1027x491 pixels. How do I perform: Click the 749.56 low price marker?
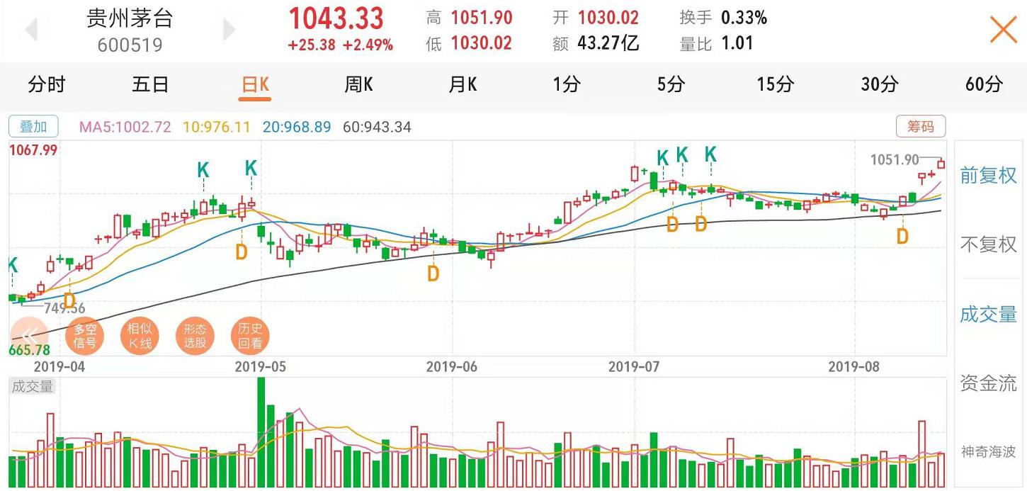tap(64, 307)
